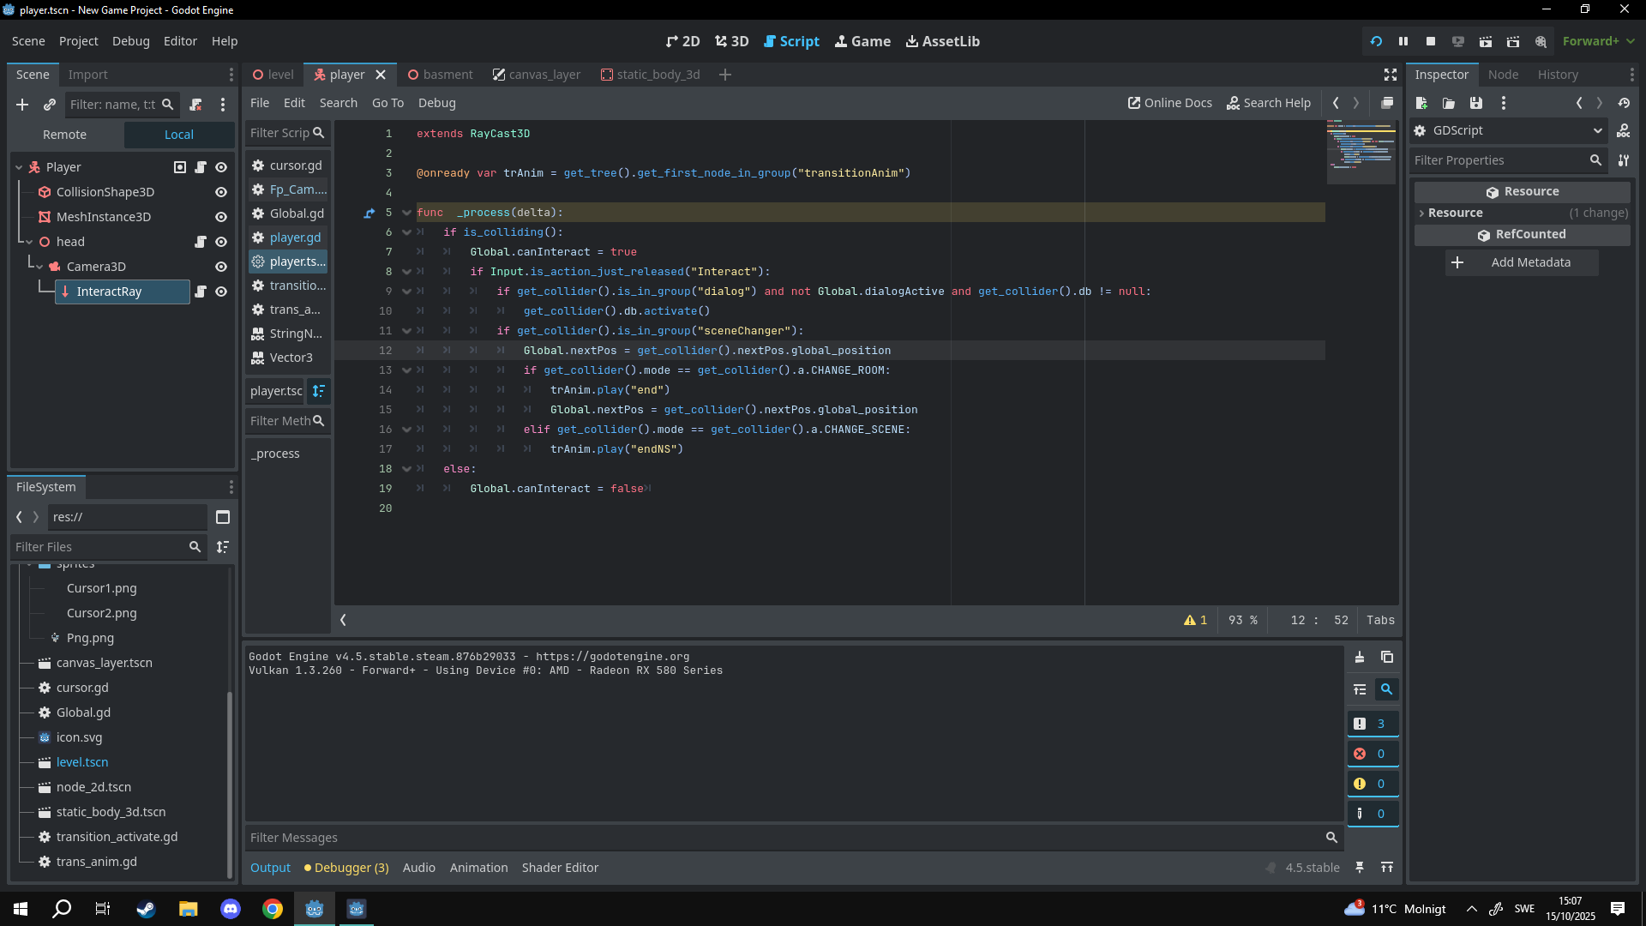Viewport: 1646px width, 926px height.
Task: Toggle error messages filter in output
Action: coord(1372,754)
